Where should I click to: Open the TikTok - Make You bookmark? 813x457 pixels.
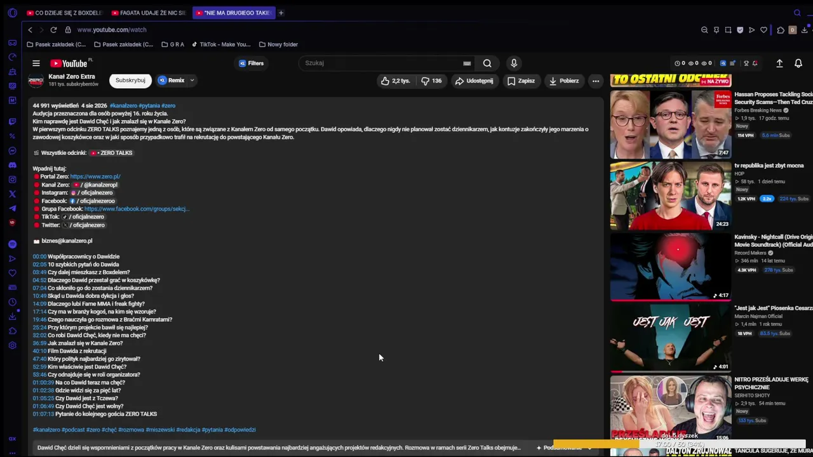[221, 44]
